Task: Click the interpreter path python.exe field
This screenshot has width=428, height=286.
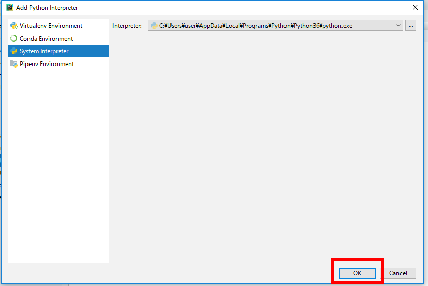Action: 275,25
